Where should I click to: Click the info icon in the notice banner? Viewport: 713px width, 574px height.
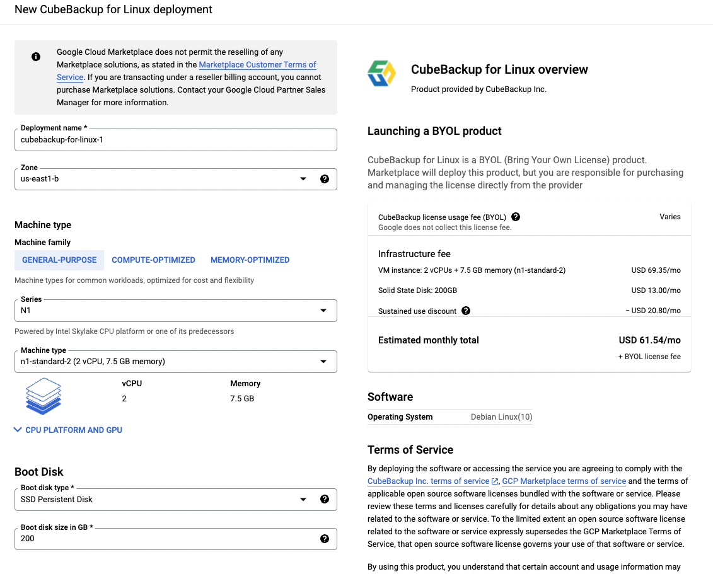[36, 56]
